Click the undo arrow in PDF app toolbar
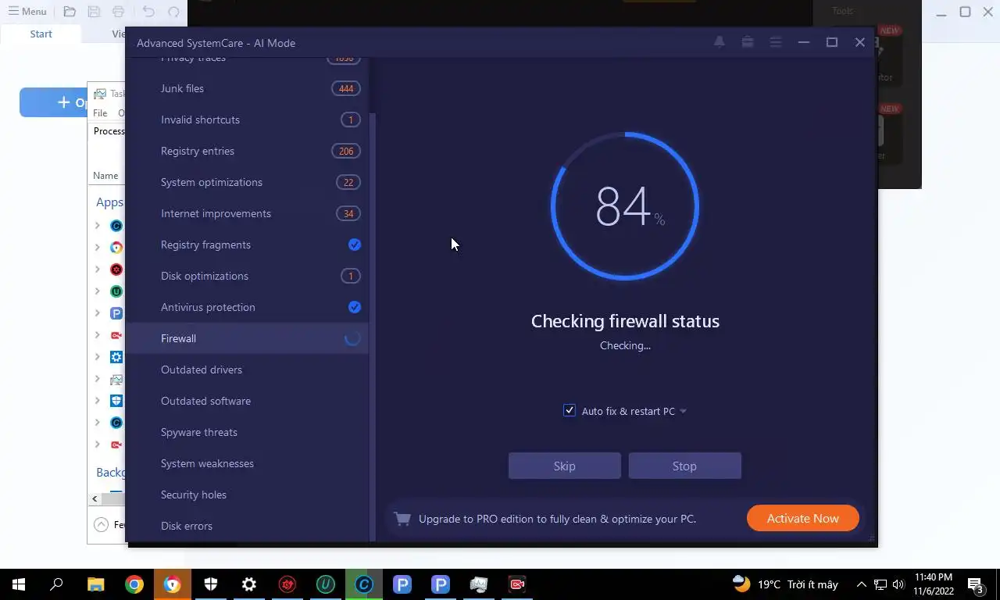 148,12
